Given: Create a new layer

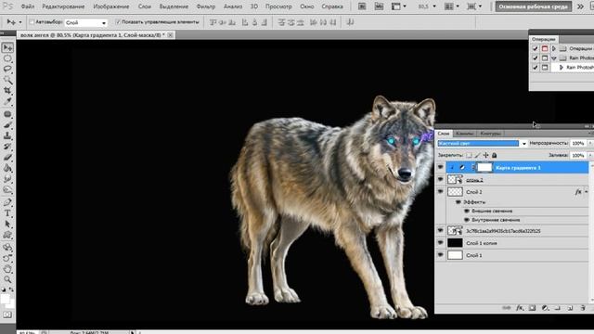Looking at the screenshot, I should pos(570,308).
